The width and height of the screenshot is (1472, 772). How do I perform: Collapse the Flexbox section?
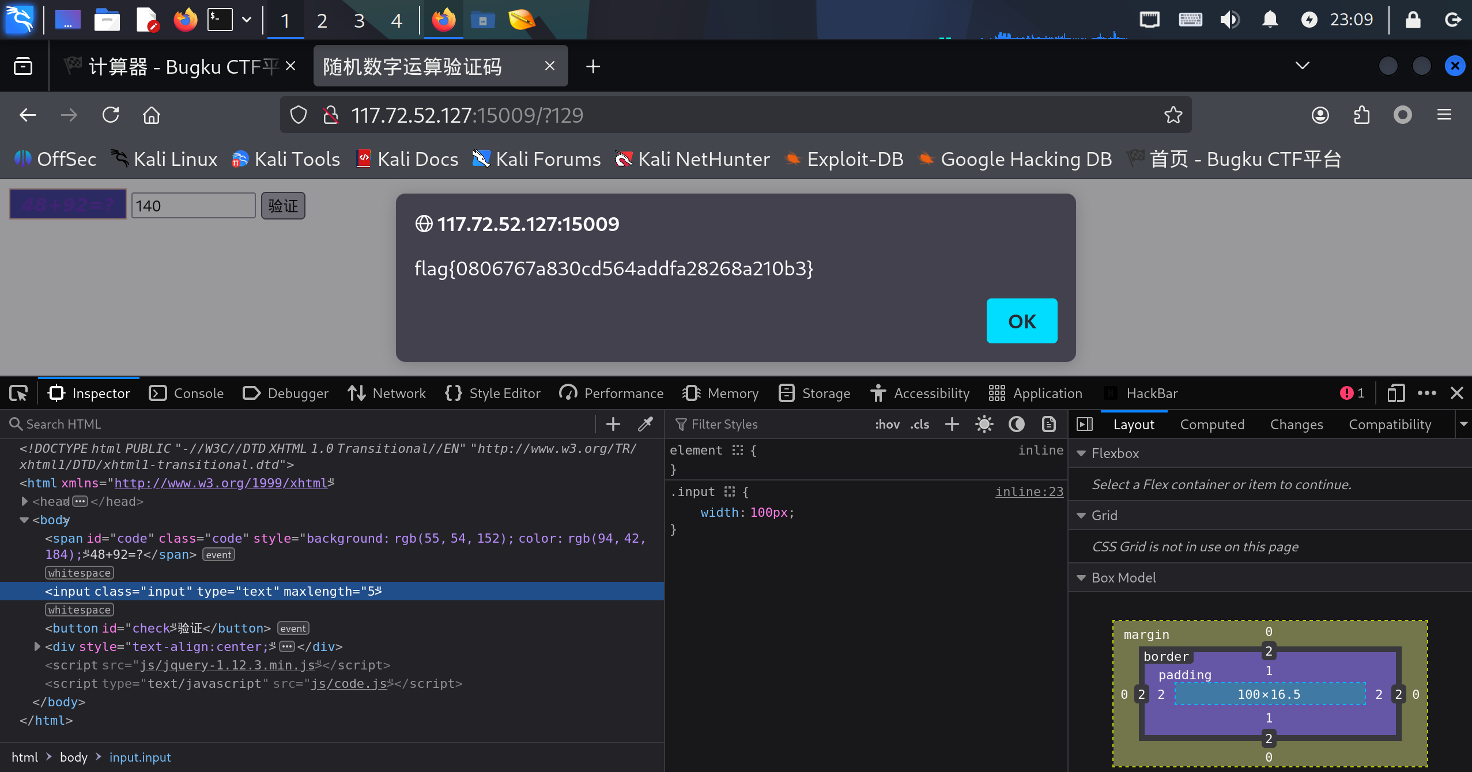pos(1082,453)
